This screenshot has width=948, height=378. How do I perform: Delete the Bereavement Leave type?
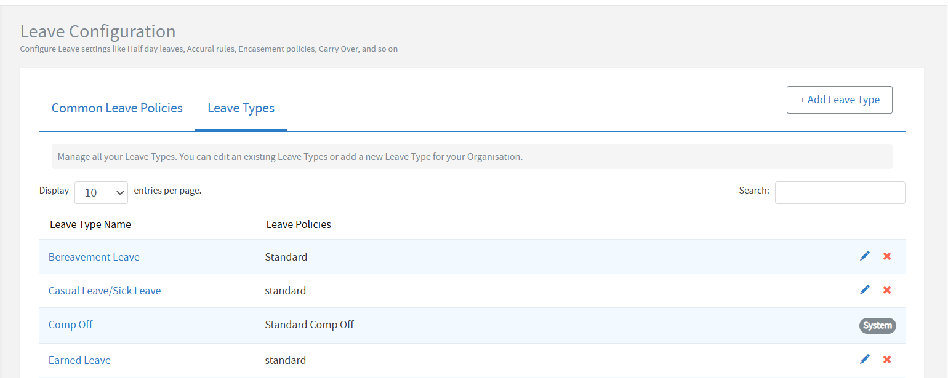pyautogui.click(x=887, y=256)
